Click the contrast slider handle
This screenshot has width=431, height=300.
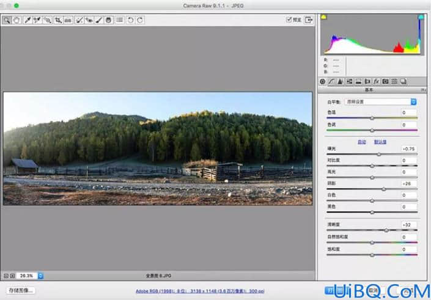[x=372, y=166]
